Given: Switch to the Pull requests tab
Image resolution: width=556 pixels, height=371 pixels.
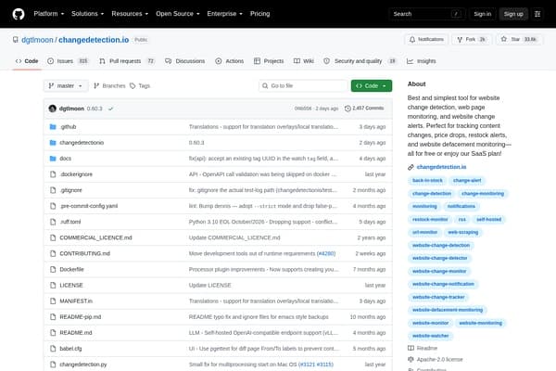Looking at the screenshot, I should [127, 61].
